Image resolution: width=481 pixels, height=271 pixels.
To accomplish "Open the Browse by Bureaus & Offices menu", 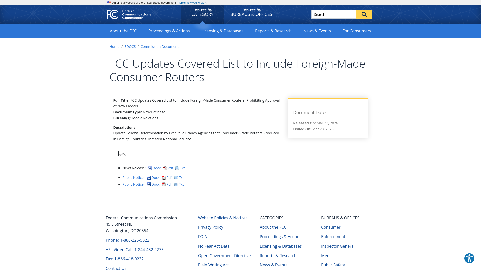I will click(x=251, y=12).
